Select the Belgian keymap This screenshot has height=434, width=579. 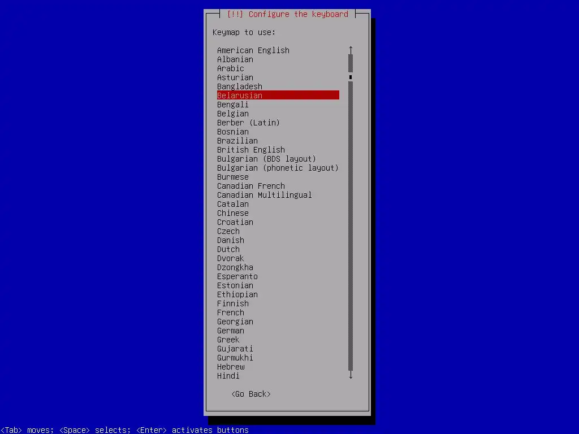pos(278,114)
